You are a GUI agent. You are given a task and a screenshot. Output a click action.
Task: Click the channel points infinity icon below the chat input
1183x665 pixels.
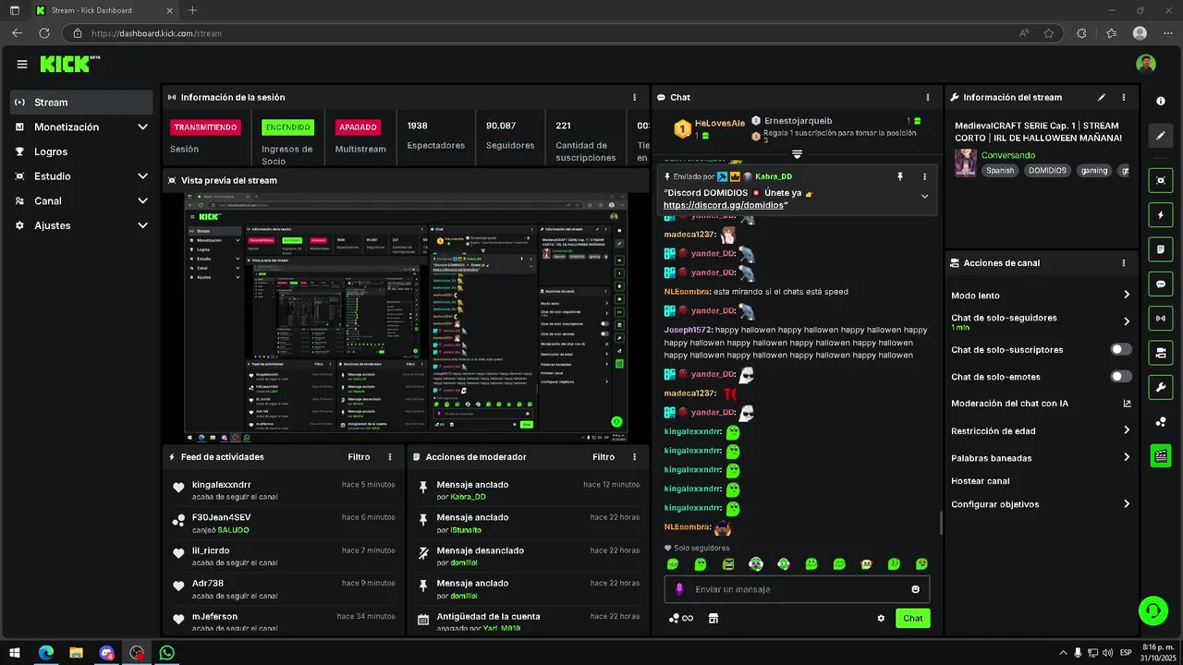[681, 618]
